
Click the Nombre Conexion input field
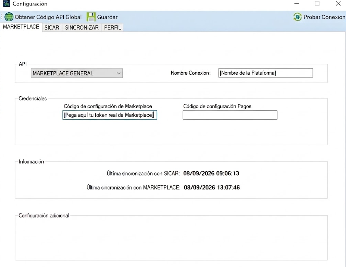[266, 73]
